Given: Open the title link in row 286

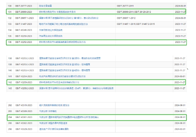Looking at the screenshot, I should [53, 129].
